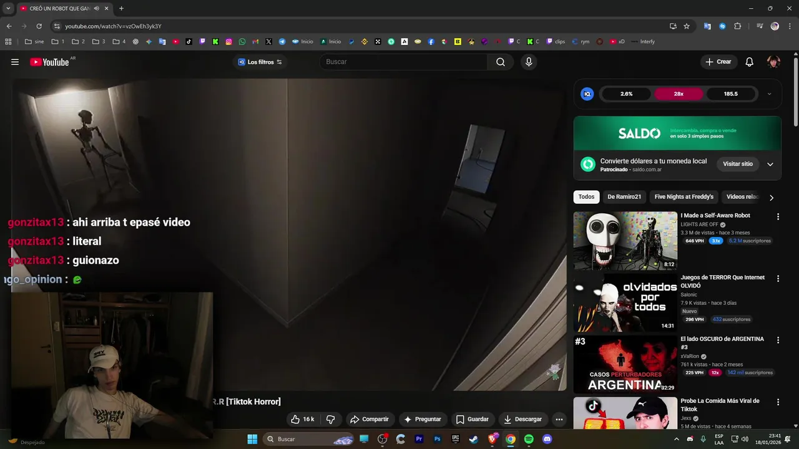The width and height of the screenshot is (799, 449).
Task: Select the De Ramiro21 filter chip
Action: pyautogui.click(x=624, y=197)
